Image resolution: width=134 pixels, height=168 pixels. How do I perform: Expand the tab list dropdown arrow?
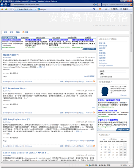13,9
